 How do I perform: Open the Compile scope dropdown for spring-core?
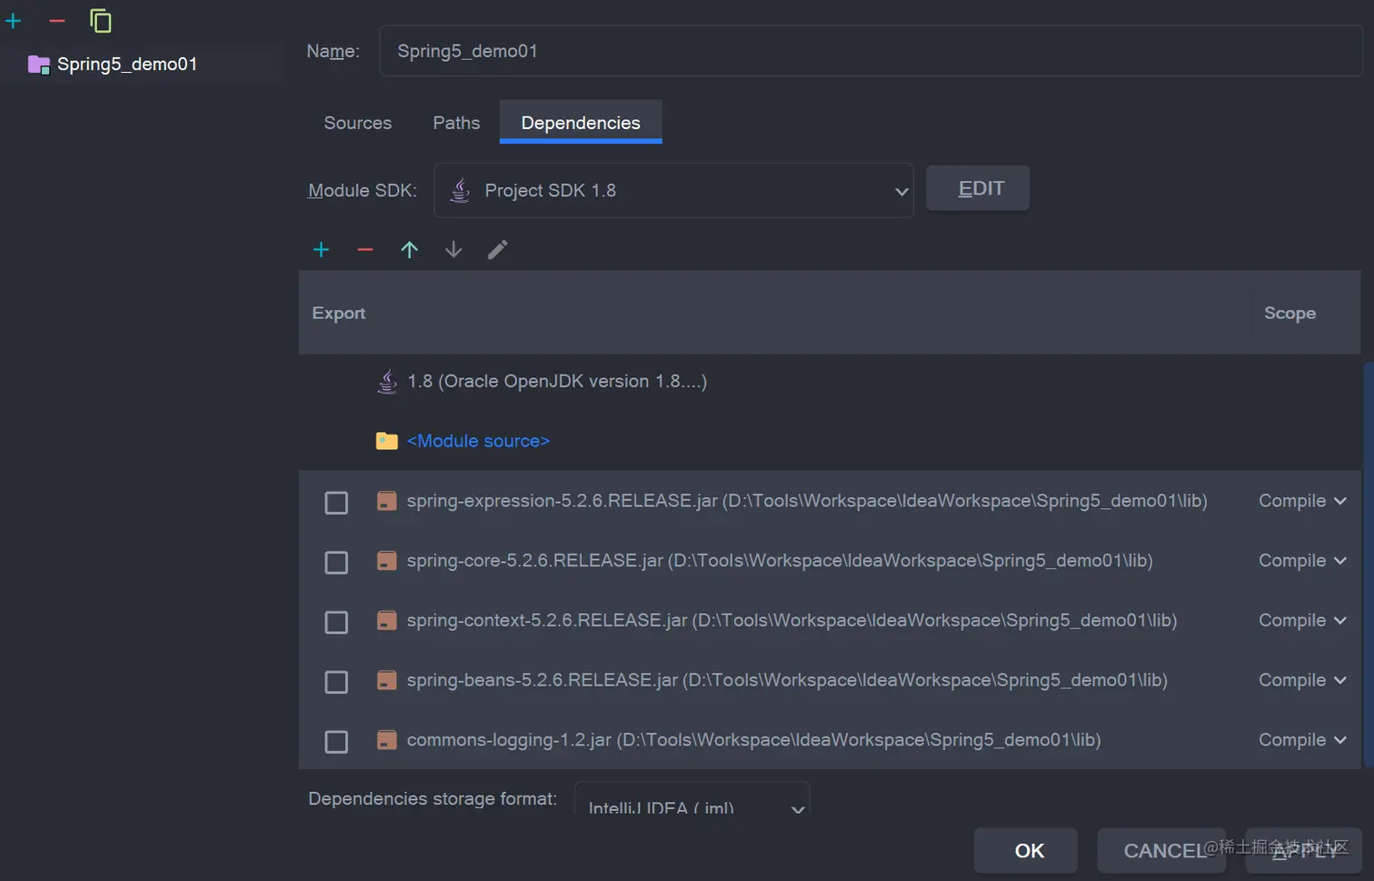coord(1302,561)
